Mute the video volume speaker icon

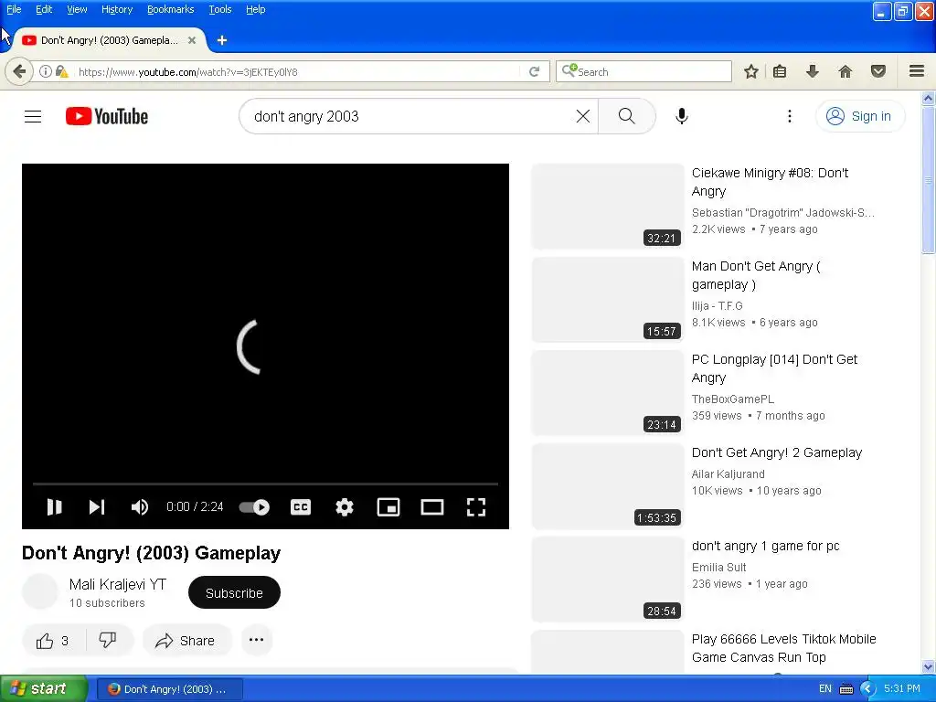pos(139,506)
